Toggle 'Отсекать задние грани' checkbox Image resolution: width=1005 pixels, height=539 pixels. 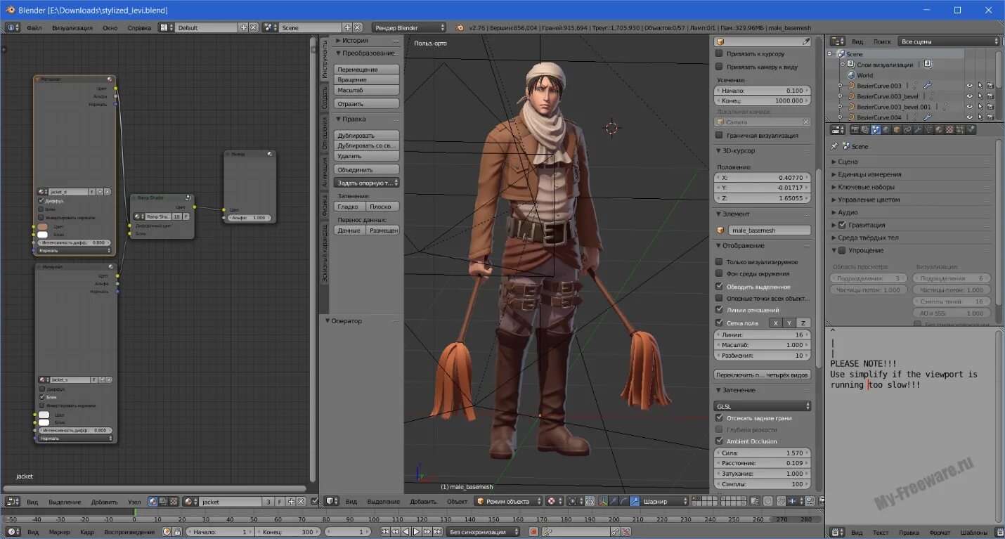719,418
